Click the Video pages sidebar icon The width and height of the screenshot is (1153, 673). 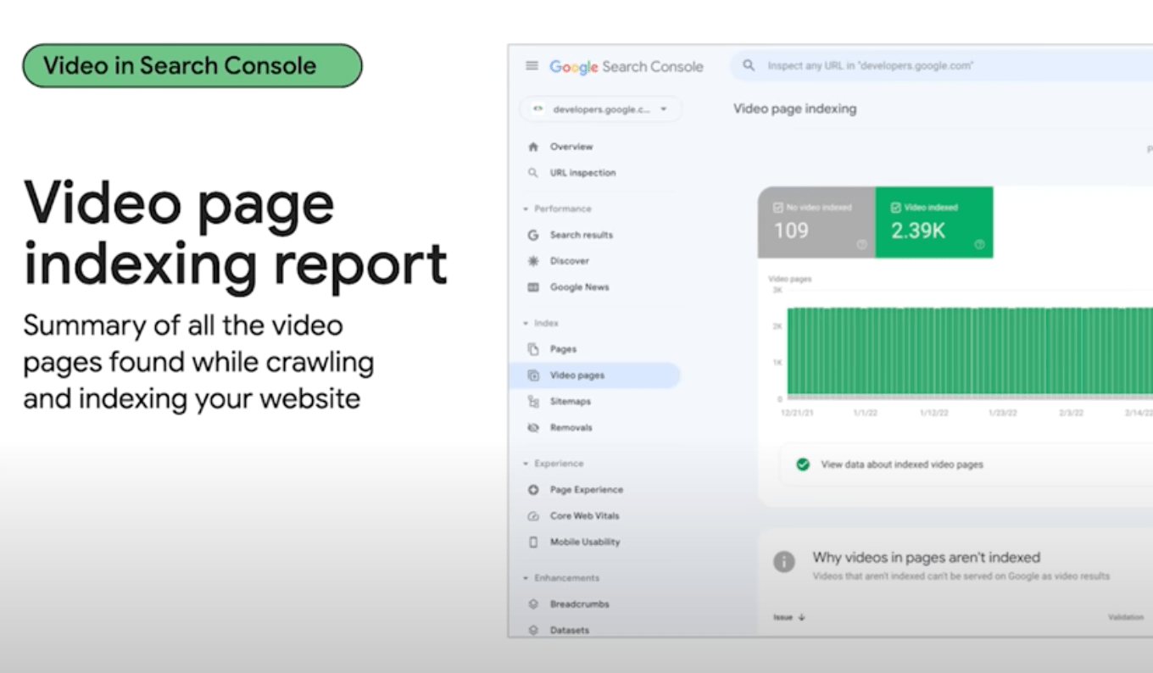[533, 375]
